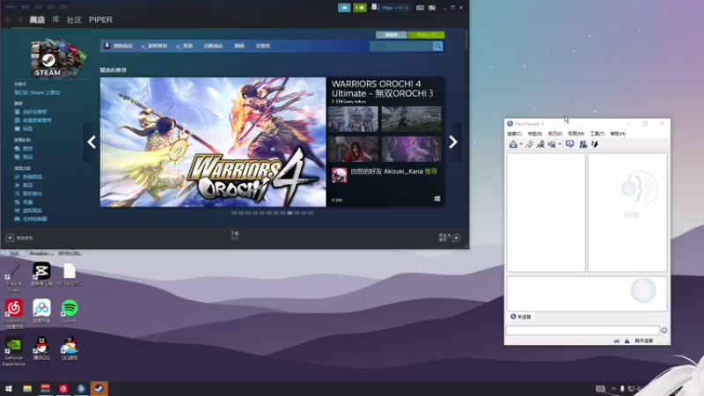Click the Steam store search field
The width and height of the screenshot is (704, 396).
(401, 47)
